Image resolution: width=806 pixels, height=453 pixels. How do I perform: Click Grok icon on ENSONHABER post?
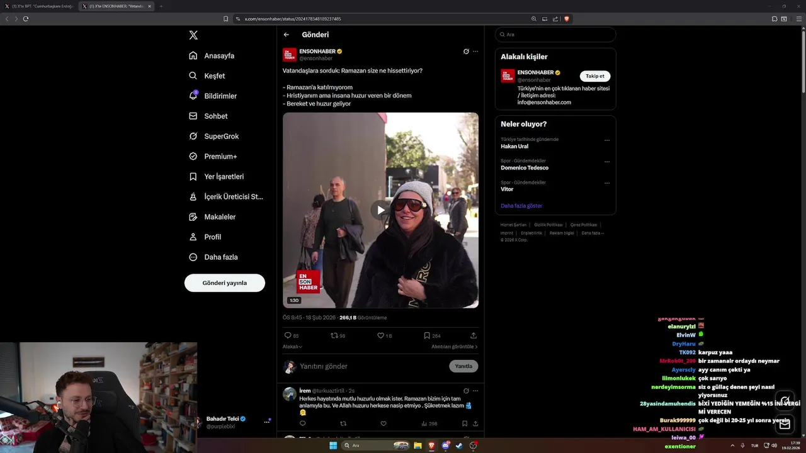466,52
